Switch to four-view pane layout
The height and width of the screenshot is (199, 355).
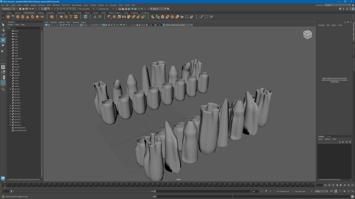pyautogui.click(x=3, y=72)
